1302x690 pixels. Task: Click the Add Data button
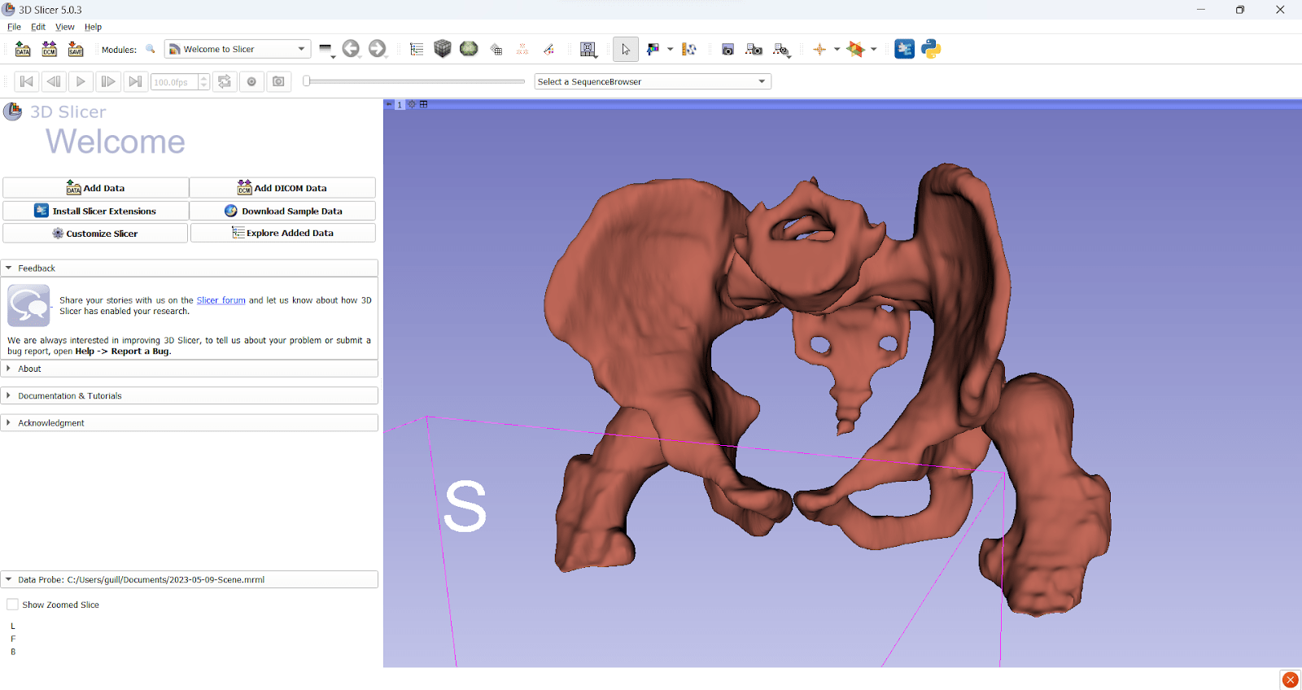click(95, 188)
